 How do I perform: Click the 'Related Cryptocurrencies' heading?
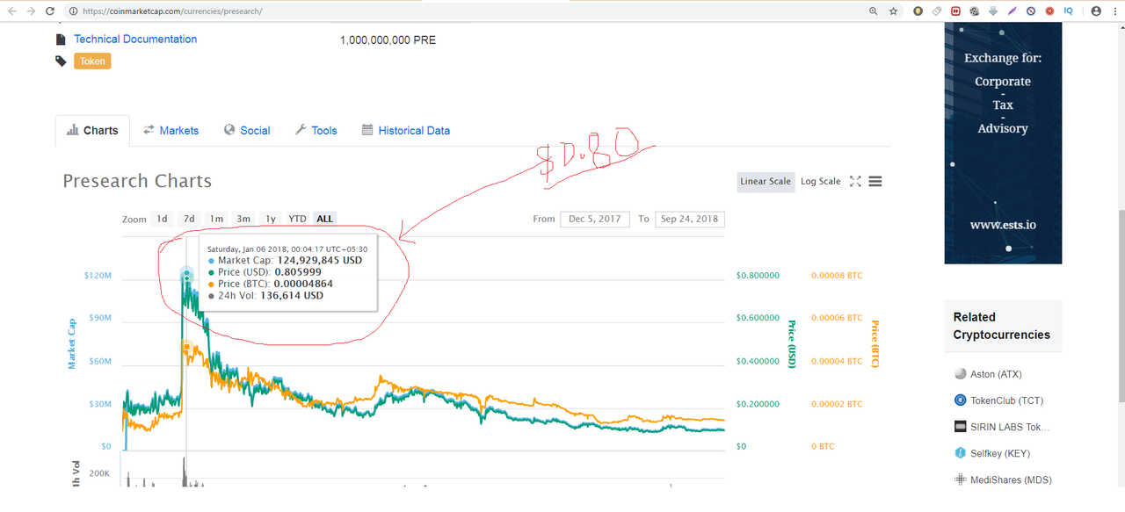tap(1002, 326)
